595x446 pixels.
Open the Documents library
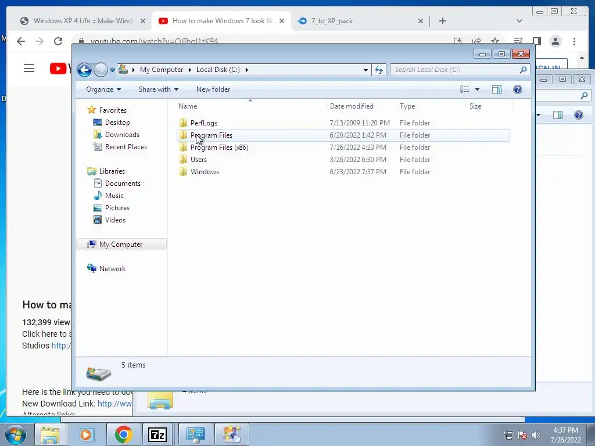tap(123, 183)
